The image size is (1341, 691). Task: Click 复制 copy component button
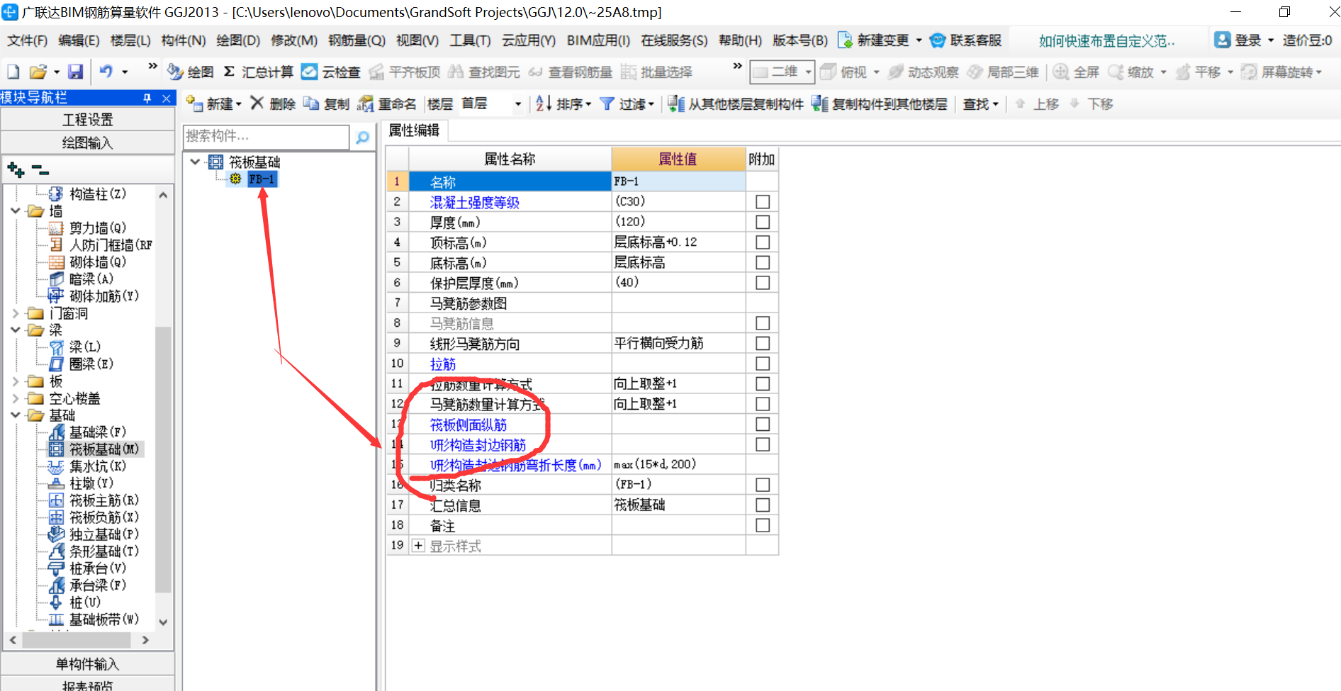pos(326,103)
